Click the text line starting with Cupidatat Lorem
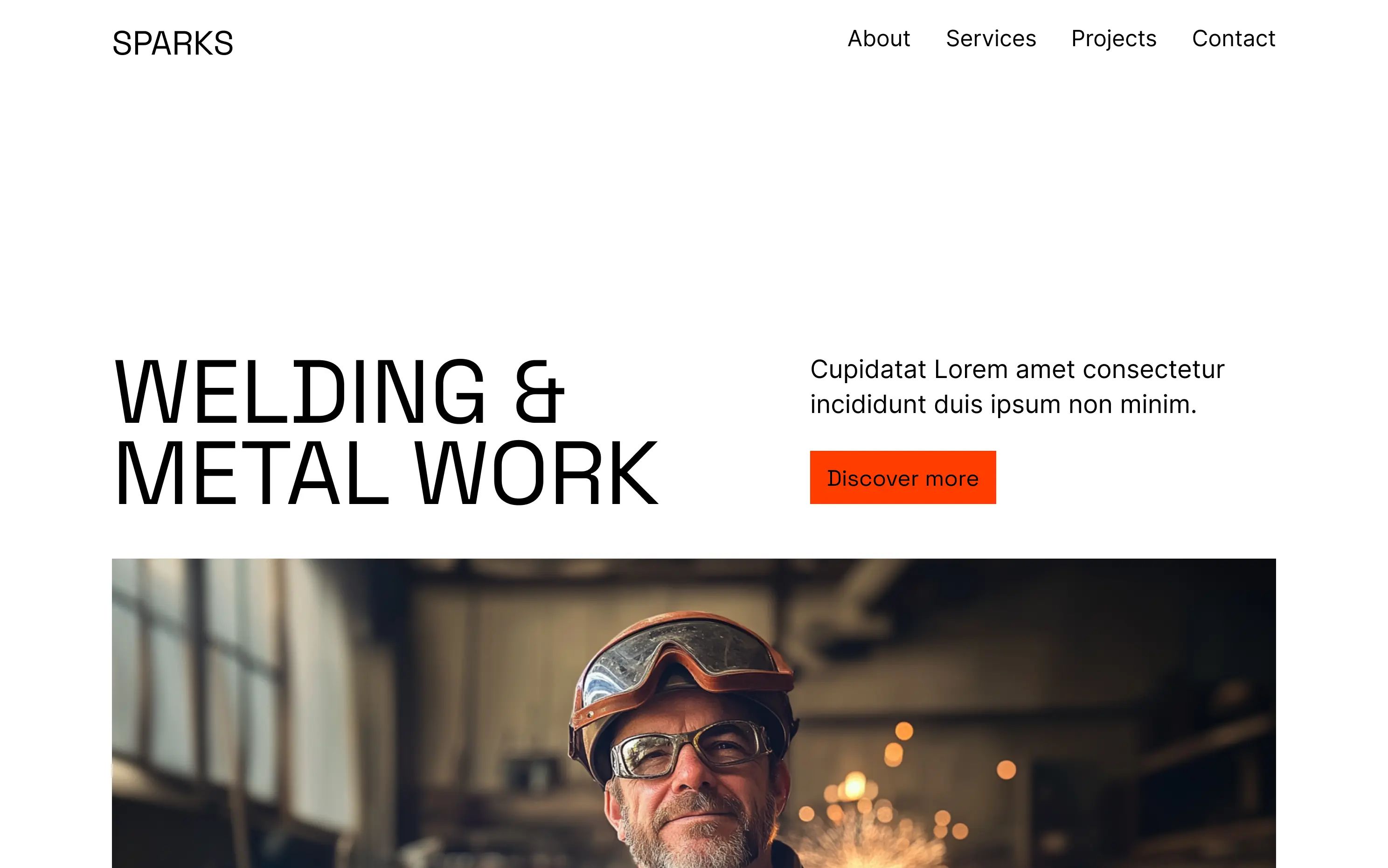This screenshot has height=868, width=1388. pyautogui.click(x=1017, y=369)
